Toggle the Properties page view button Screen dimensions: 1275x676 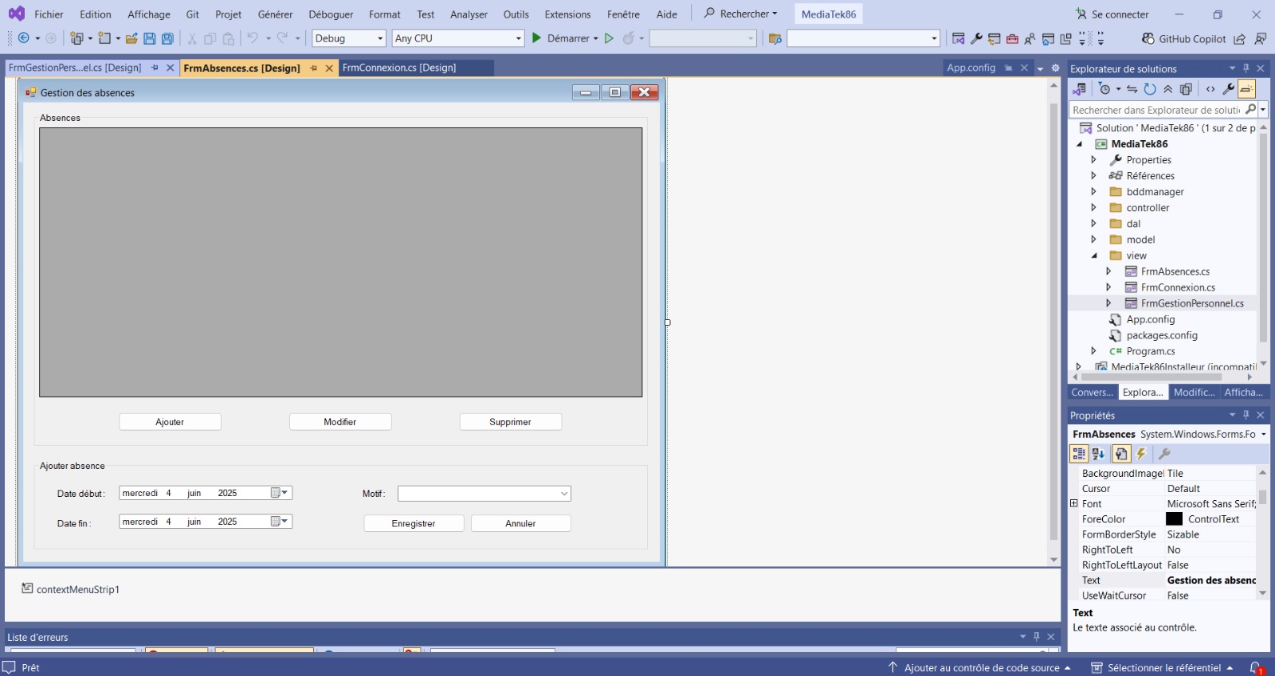(x=1121, y=454)
